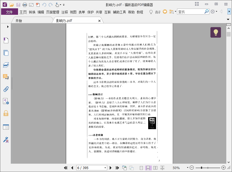This screenshot has width=232, height=172.
Task: Select facing pages view mode
Action: 155,168
